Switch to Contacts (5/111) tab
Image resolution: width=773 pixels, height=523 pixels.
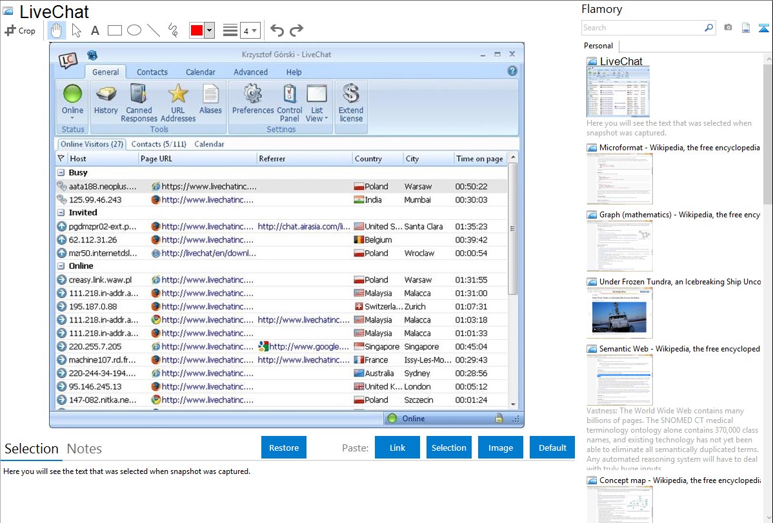click(159, 144)
